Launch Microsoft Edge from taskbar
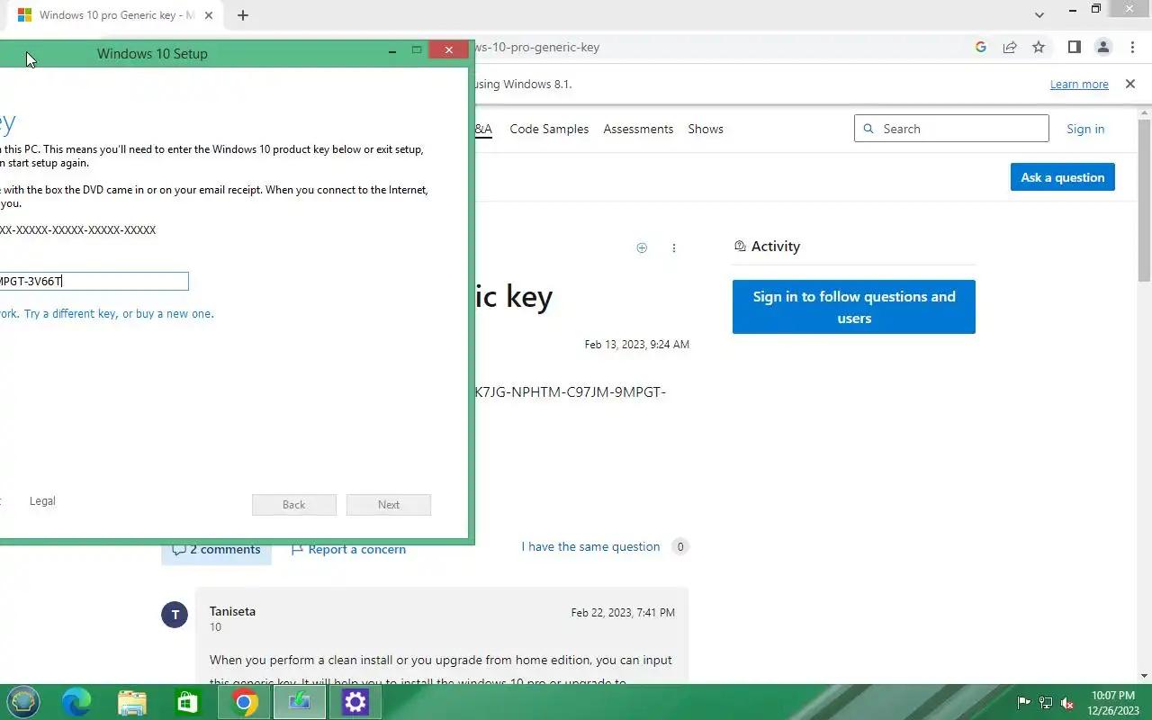 (x=76, y=702)
